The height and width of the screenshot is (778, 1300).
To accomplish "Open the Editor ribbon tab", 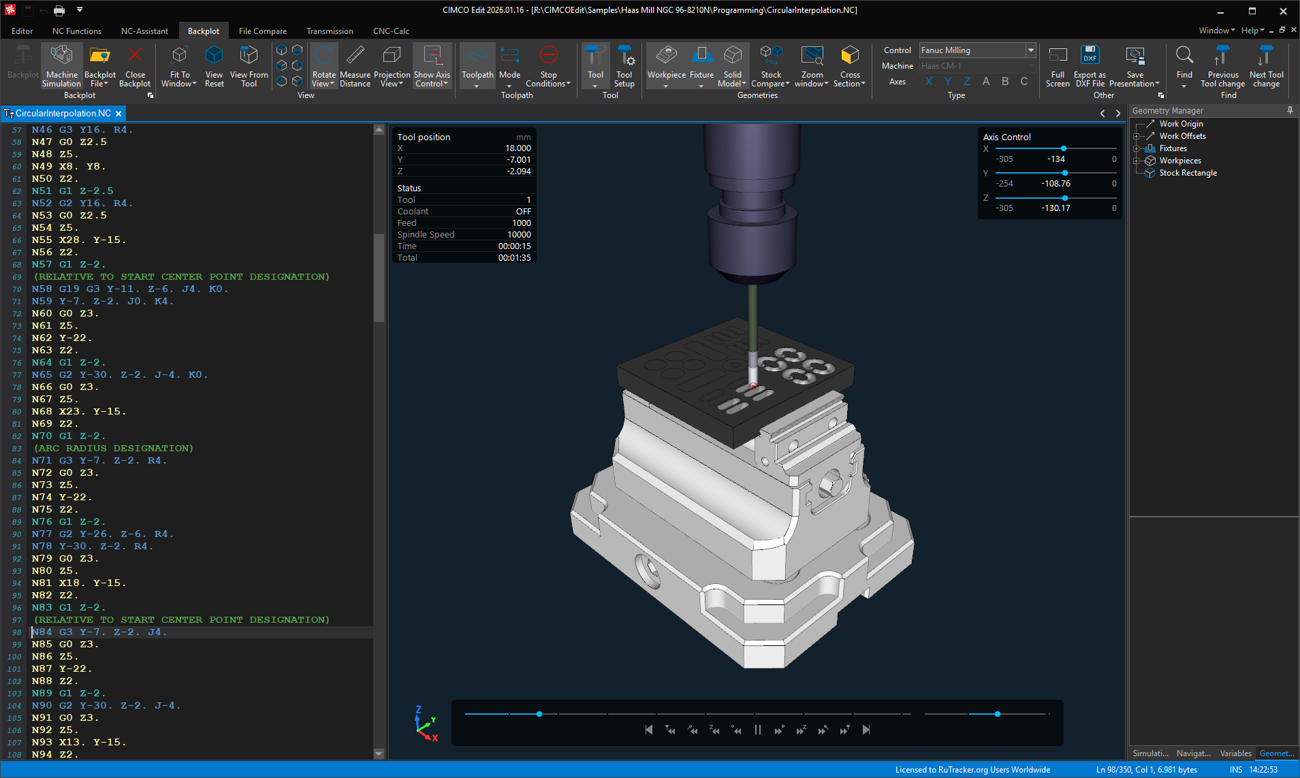I will 22,31.
